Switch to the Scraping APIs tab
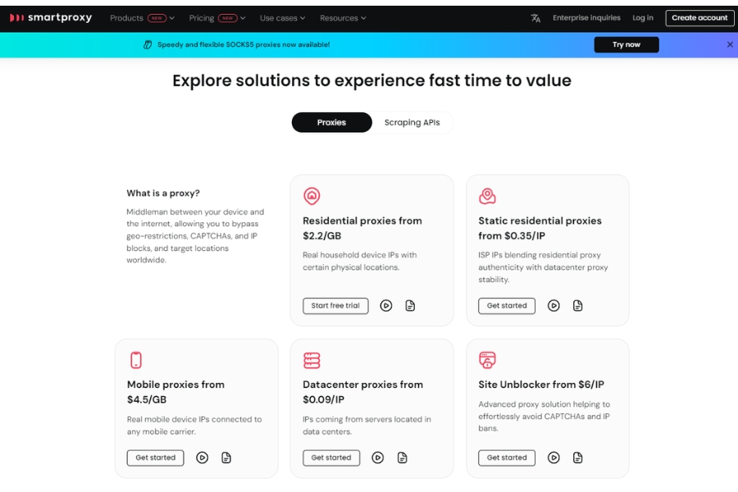This screenshot has width=738, height=492. (x=412, y=122)
